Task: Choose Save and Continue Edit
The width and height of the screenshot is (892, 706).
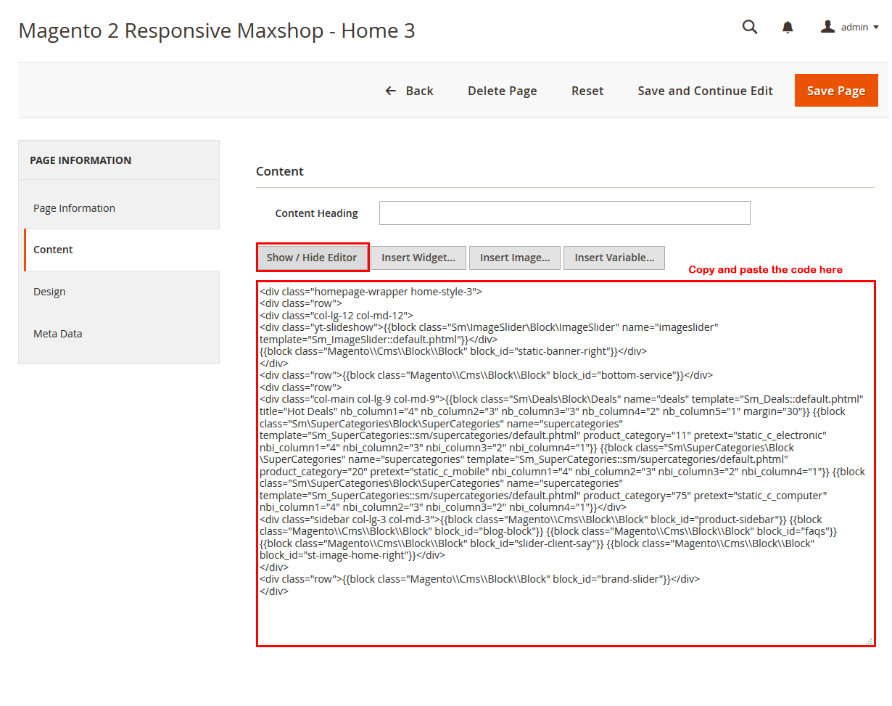Action: [x=706, y=91]
